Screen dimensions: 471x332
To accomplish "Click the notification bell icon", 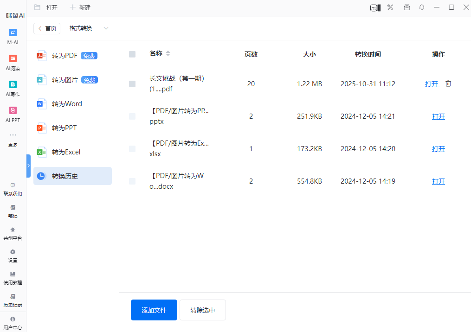I will (422, 7).
